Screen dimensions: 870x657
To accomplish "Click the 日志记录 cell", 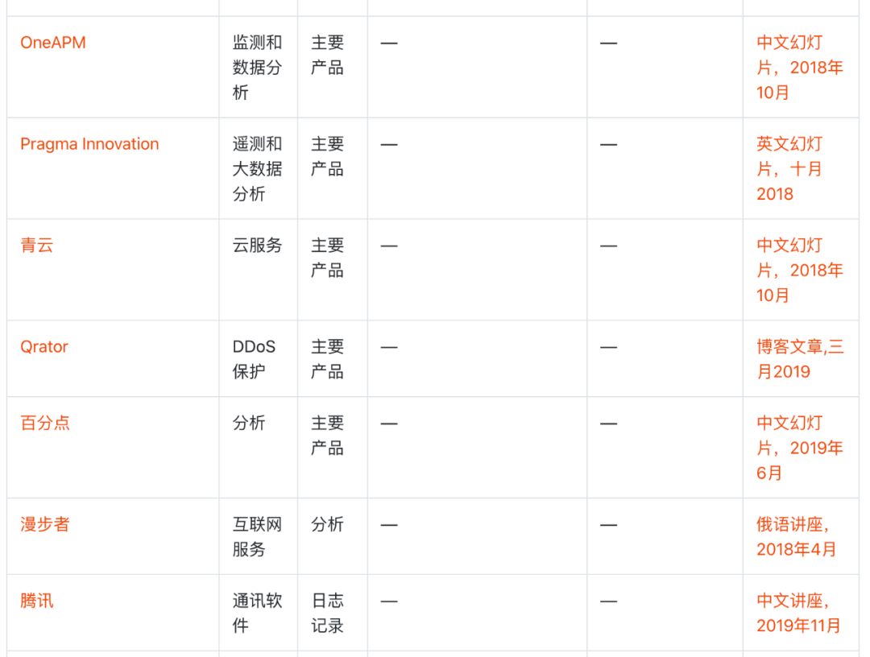I will (x=327, y=613).
